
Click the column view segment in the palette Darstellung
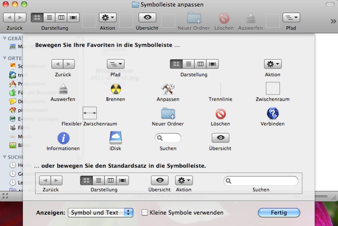point(200,64)
